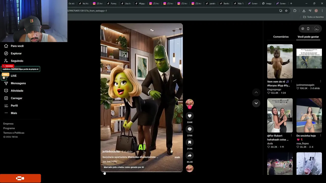Share the video with the arrow icon
Viewport: 326px width, 183px height.
coord(189,156)
